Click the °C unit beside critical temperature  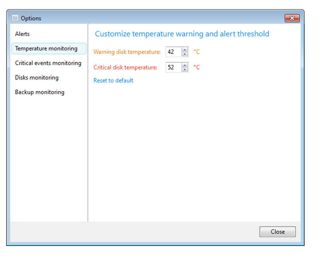197,67
